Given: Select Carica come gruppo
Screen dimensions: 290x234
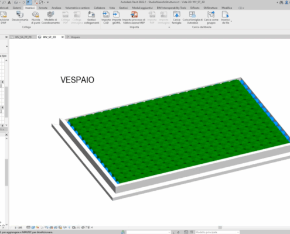Looking at the screenshot, I should click(211, 18).
